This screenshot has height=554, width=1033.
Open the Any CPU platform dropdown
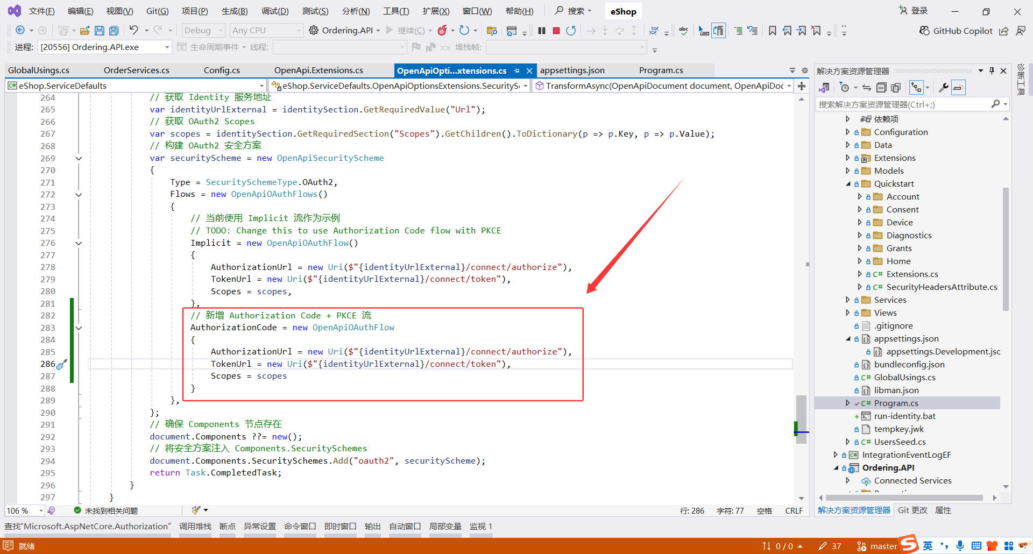click(267, 31)
